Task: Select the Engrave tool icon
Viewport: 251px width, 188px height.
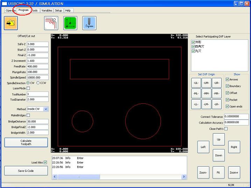Action: 89,23
